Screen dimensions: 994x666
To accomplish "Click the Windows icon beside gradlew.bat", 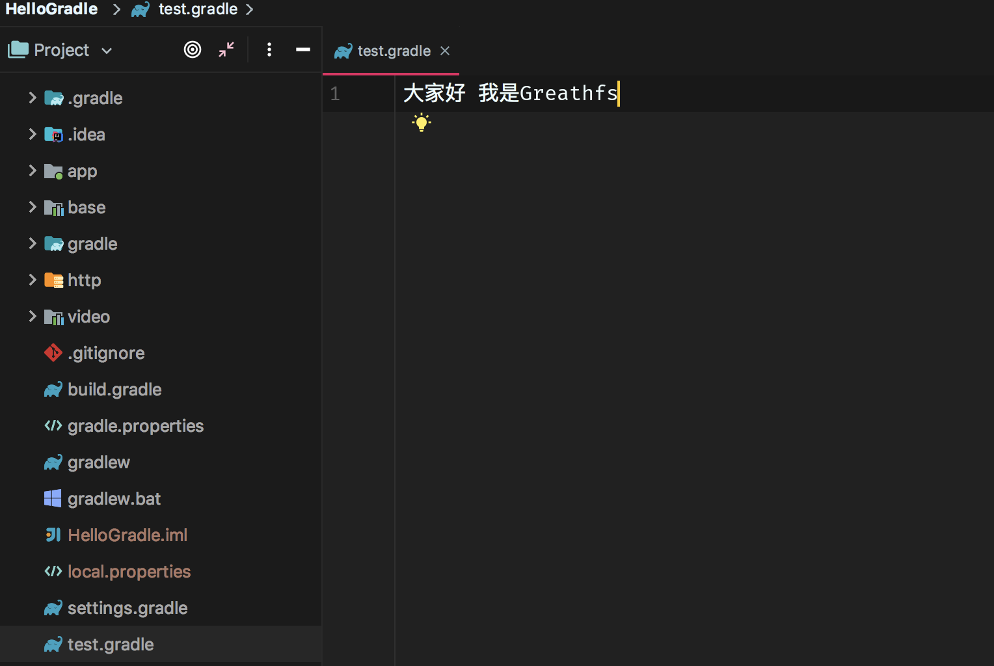I will (x=53, y=498).
